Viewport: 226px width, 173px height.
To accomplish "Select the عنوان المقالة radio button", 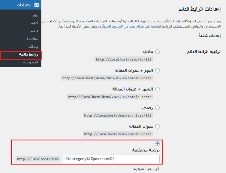I will pos(158,126).
